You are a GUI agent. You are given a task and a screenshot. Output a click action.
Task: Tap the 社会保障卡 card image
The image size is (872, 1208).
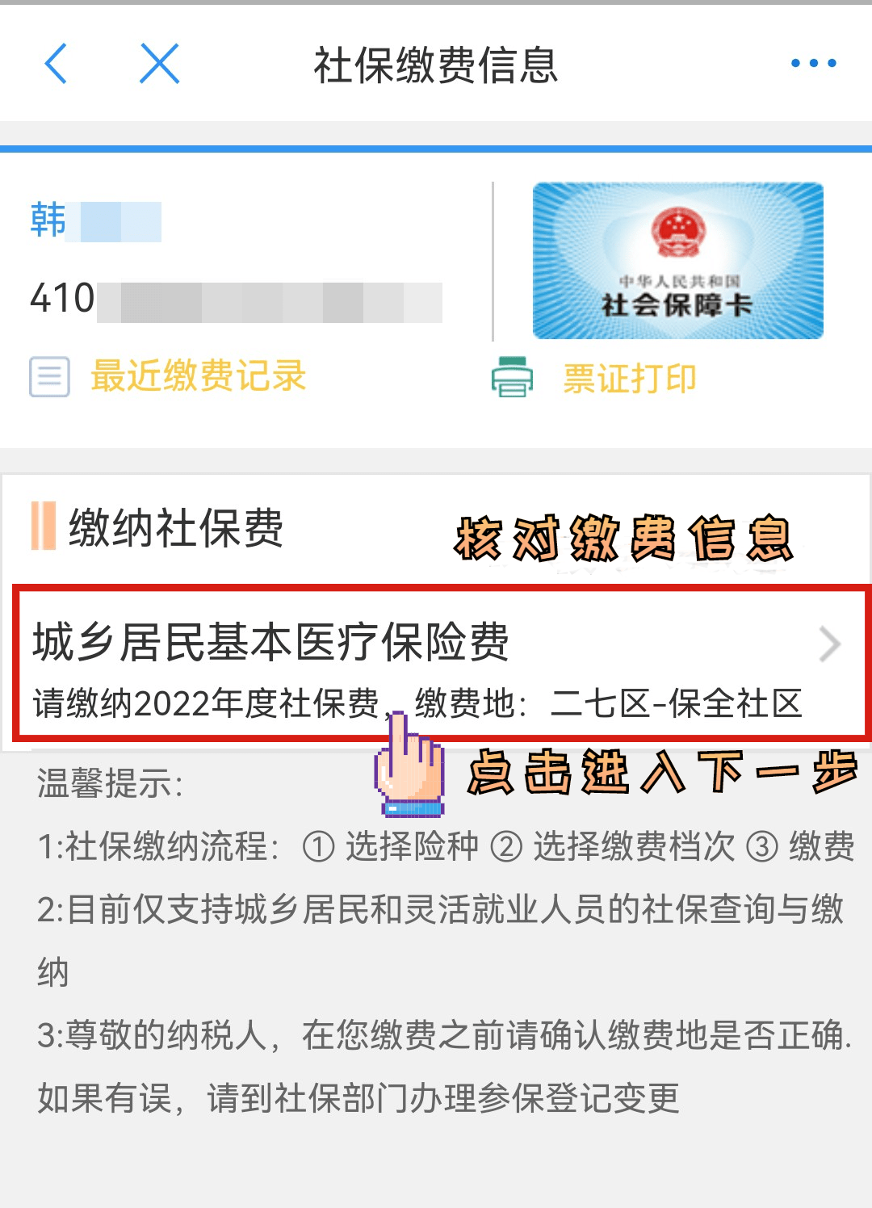[x=677, y=260]
